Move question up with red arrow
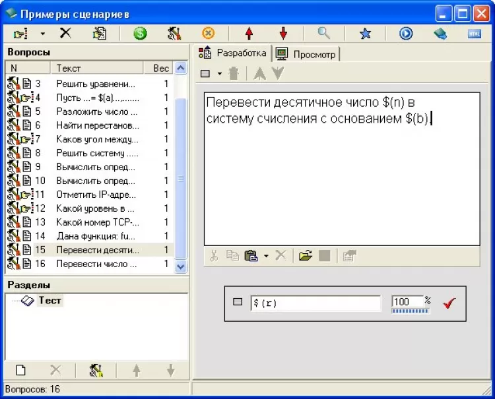Image resolution: width=495 pixels, height=399 pixels. click(249, 34)
